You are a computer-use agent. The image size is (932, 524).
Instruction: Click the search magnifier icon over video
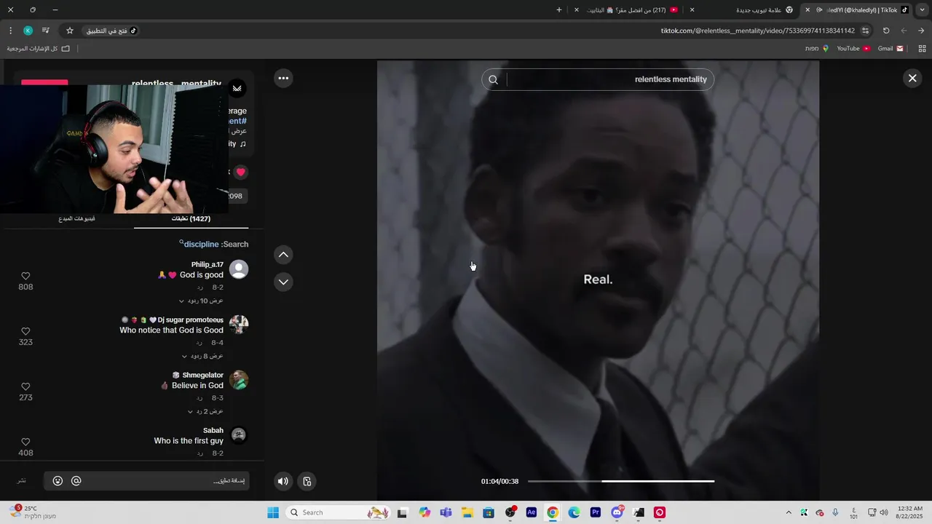(x=493, y=79)
